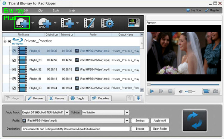Click the Register link
Image resolution: width=224 pixels, height=139 pixels.
(212, 10)
